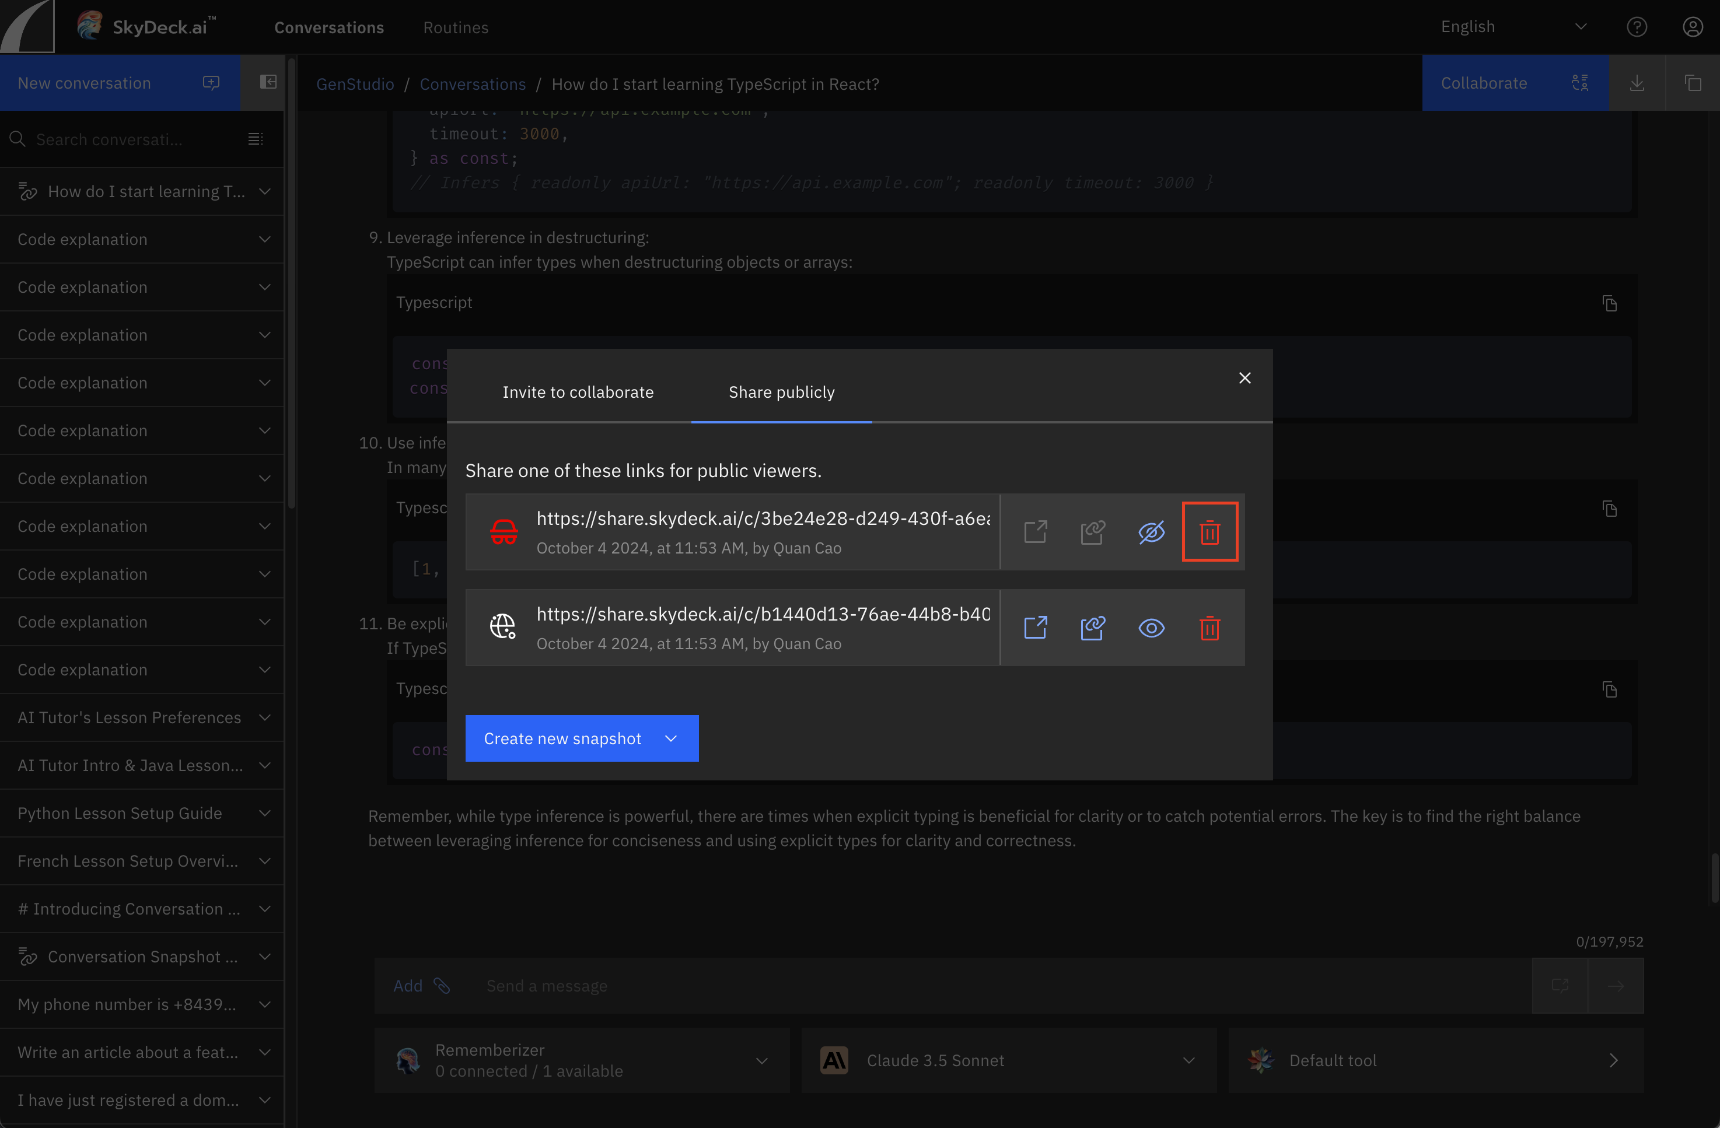Viewport: 1720px width, 1128px height.
Task: Toggle conversation list filter icon
Action: (255, 139)
